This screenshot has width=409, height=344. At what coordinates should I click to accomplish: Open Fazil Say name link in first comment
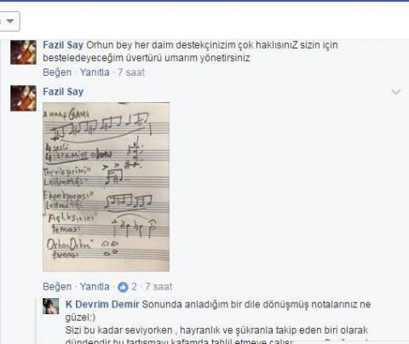click(x=63, y=45)
